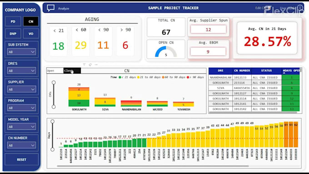This screenshot has height=174, width=309.
Task: Click the red > 90 days legend dot
Action: pos(188,77)
